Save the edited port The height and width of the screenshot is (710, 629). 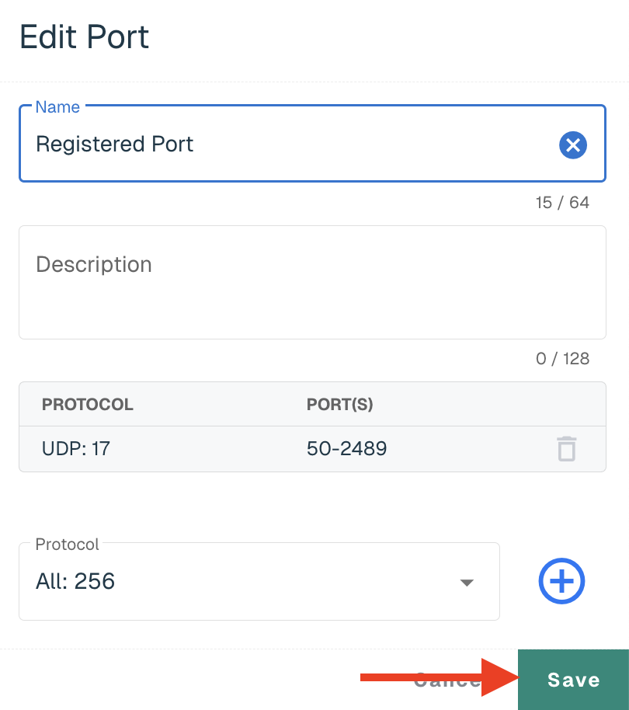[x=573, y=680]
